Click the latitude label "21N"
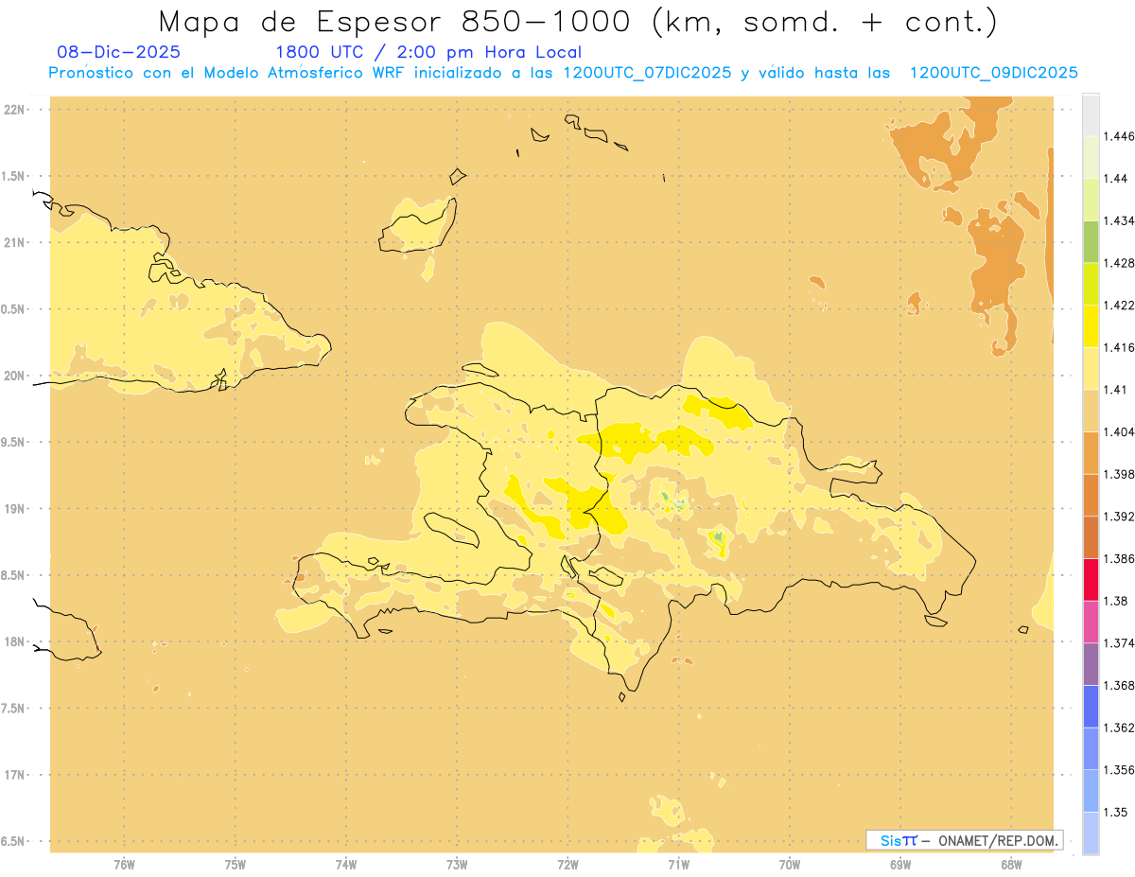Screen dimensions: 1135x877 pyautogui.click(x=14, y=242)
